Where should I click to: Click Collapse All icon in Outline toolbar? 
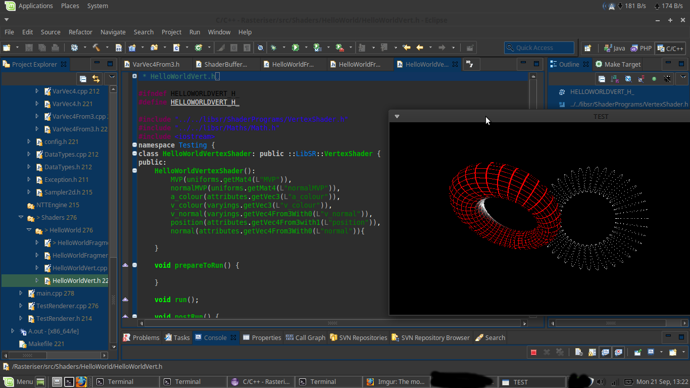602,79
